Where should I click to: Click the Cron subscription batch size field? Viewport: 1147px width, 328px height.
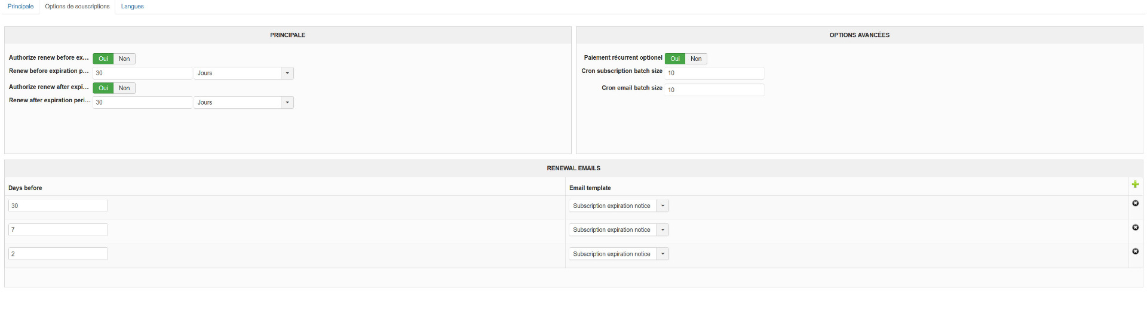pos(714,73)
